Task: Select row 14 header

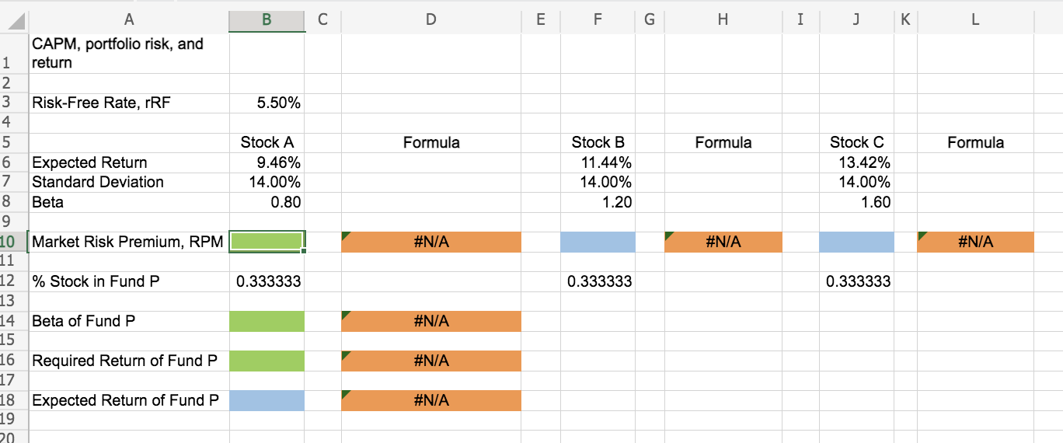Action: tap(14, 321)
